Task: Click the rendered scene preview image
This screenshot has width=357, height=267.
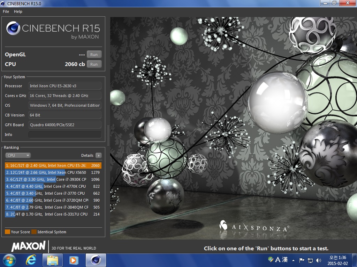Action: (234, 128)
